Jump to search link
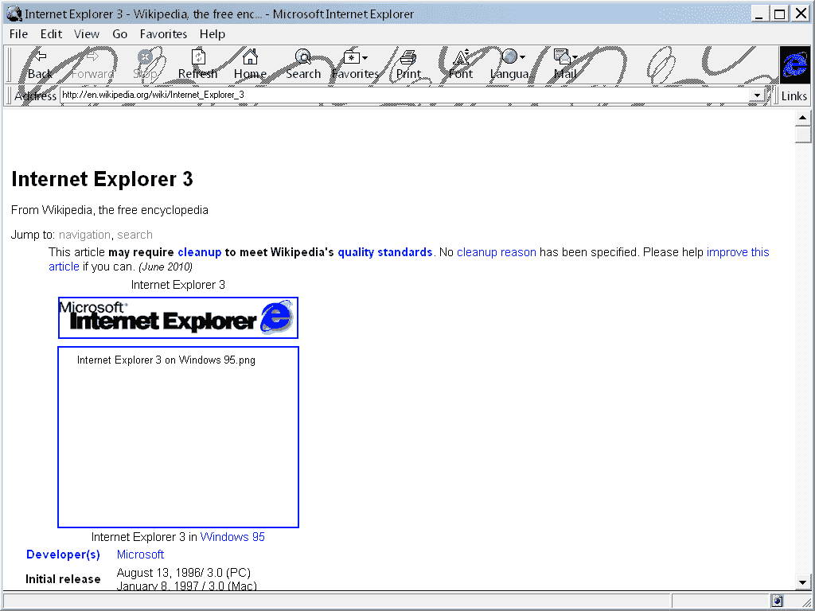The image size is (815, 611). tap(135, 235)
